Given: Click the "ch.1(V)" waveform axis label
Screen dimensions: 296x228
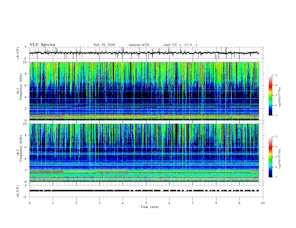Looking at the screenshot, I should (18, 53).
